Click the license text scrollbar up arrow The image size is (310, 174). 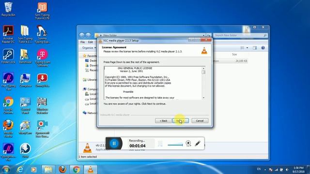coord(203,68)
